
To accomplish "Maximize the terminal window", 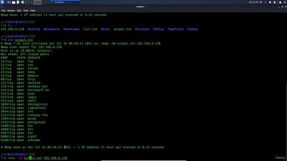I will click(283, 7).
